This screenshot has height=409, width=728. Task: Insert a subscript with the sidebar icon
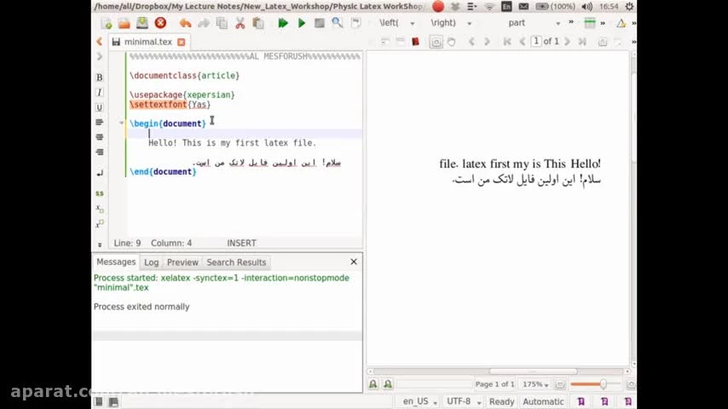(x=100, y=209)
